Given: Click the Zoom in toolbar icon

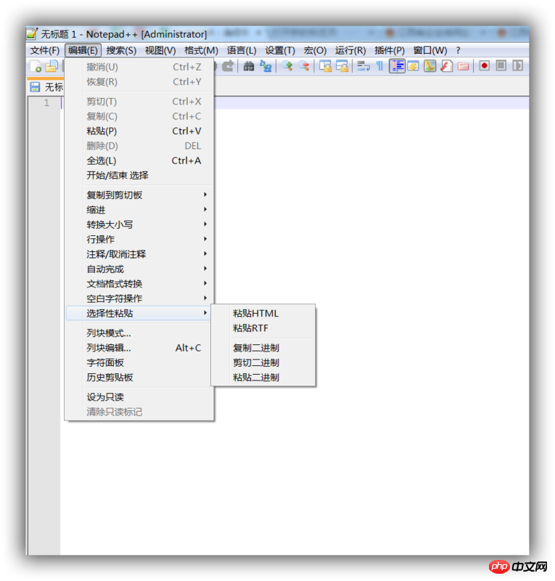Looking at the screenshot, I should pyautogui.click(x=287, y=66).
